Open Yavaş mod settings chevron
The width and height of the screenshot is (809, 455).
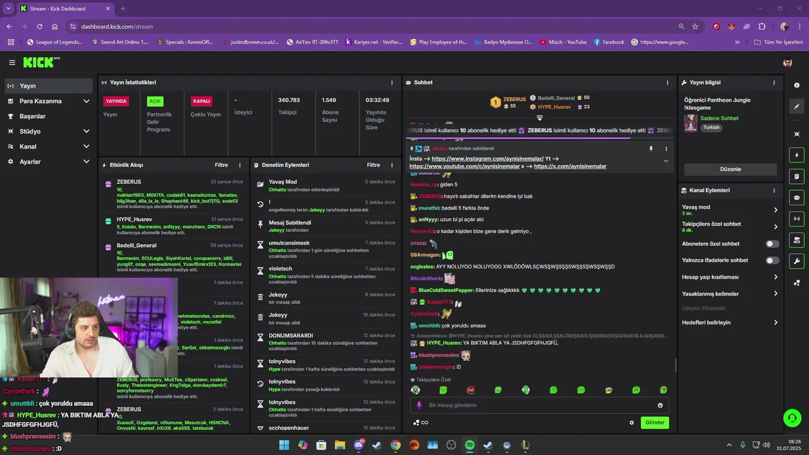pyautogui.click(x=776, y=210)
